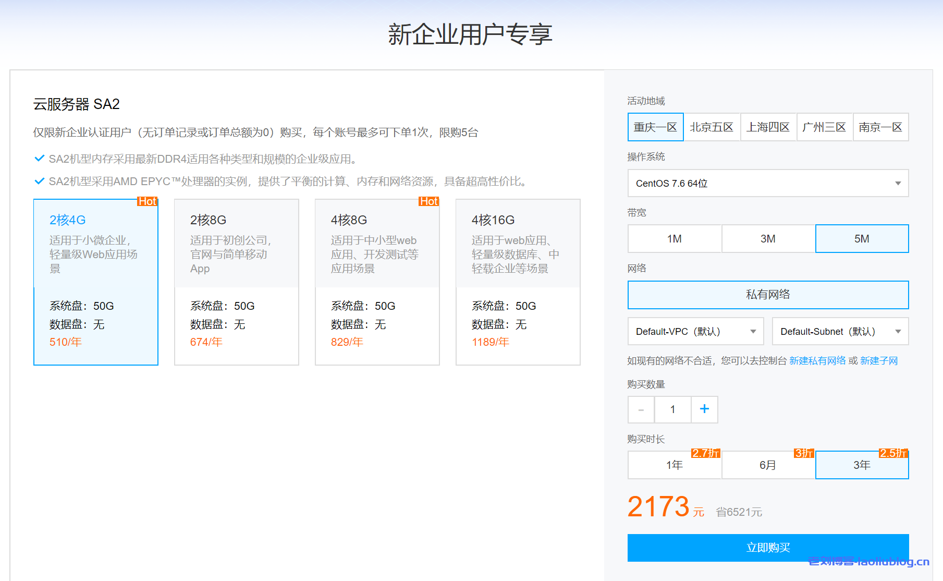943x581 pixels.
Task: Select the 5M bandwidth option
Action: click(x=861, y=238)
